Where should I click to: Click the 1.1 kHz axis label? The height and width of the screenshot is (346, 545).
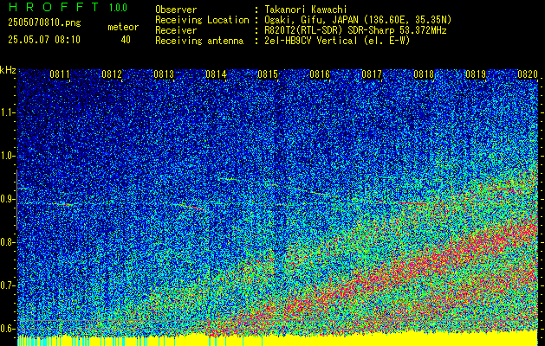(7, 112)
